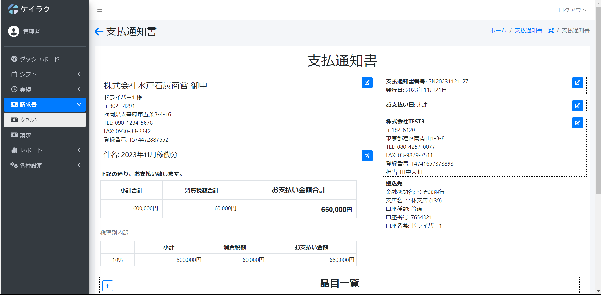Click the page vertical scrollbar
Screen dimensions: 601x295
click(598, 100)
